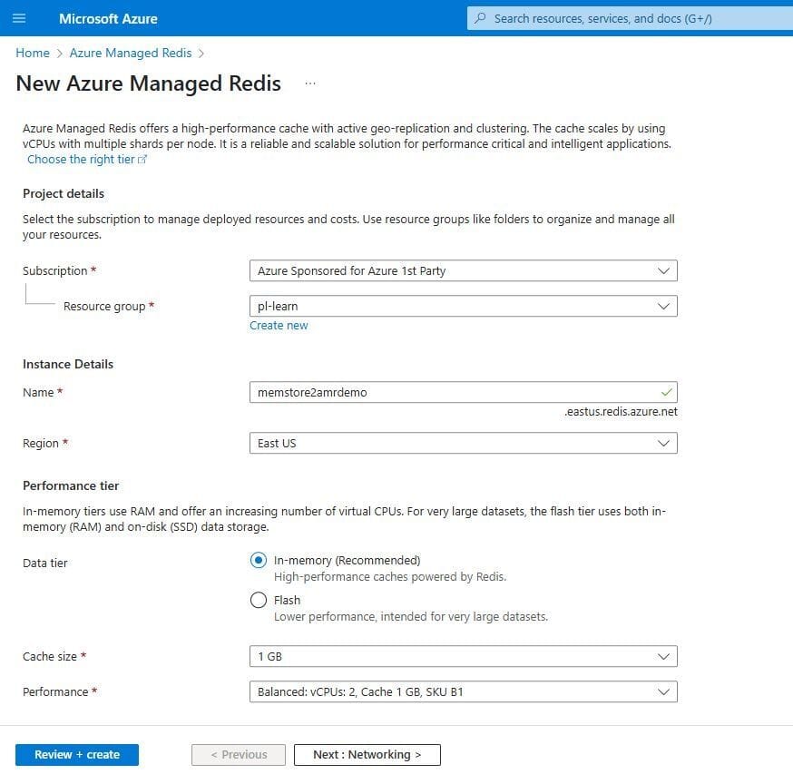793x784 pixels.
Task: Open the Choose the right tier link
Action: tap(82, 158)
